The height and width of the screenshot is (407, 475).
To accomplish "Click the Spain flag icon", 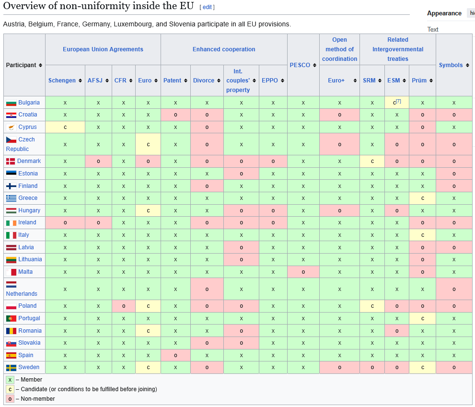I will (x=11, y=355).
